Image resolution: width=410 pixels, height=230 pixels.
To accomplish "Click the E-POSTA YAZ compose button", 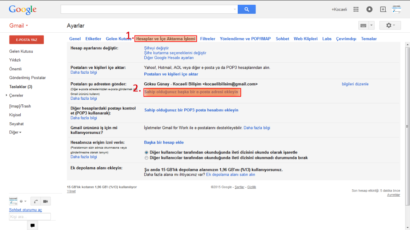I will (27, 40).
